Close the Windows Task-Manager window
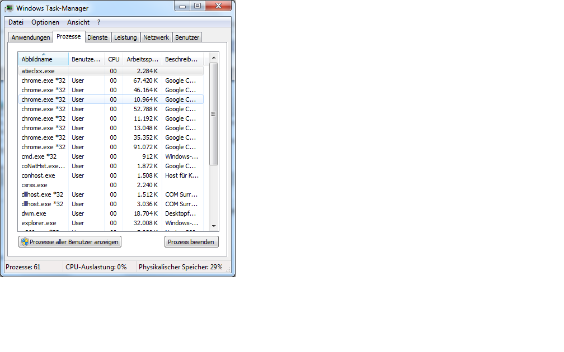 point(218,6)
